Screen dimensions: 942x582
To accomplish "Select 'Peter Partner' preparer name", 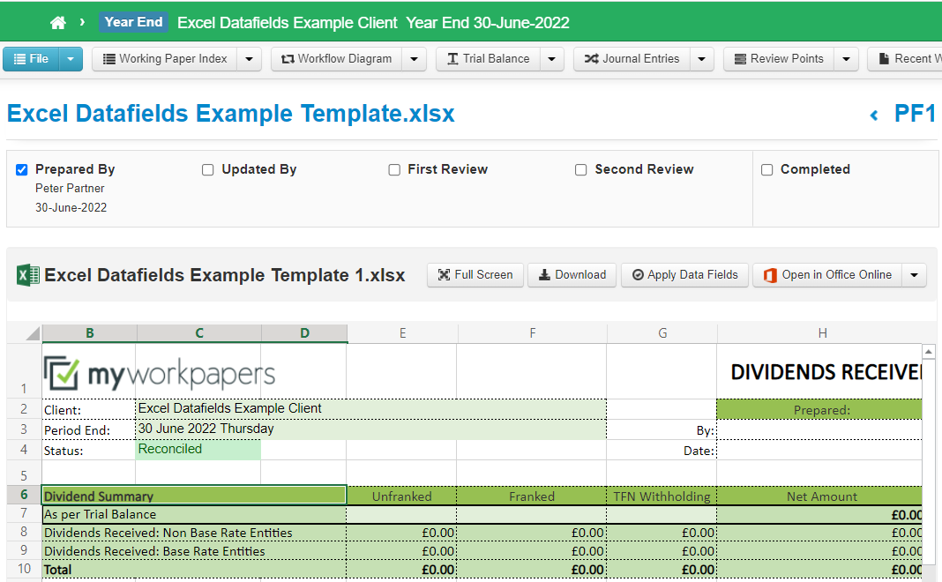I will (x=70, y=189).
